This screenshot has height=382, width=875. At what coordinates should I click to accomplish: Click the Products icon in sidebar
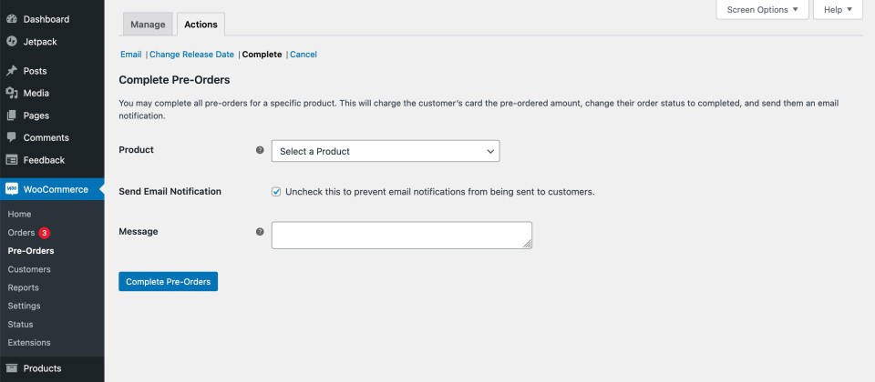[x=12, y=368]
